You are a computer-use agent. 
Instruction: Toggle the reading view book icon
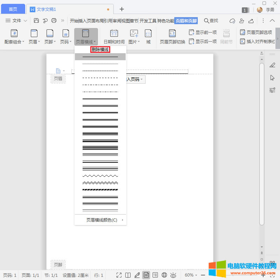point(128,275)
